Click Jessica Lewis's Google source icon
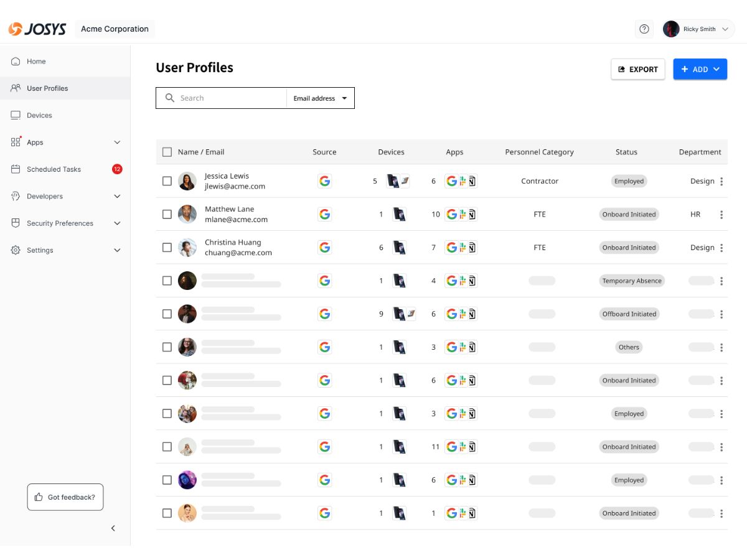This screenshot has width=747, height=560. click(324, 181)
